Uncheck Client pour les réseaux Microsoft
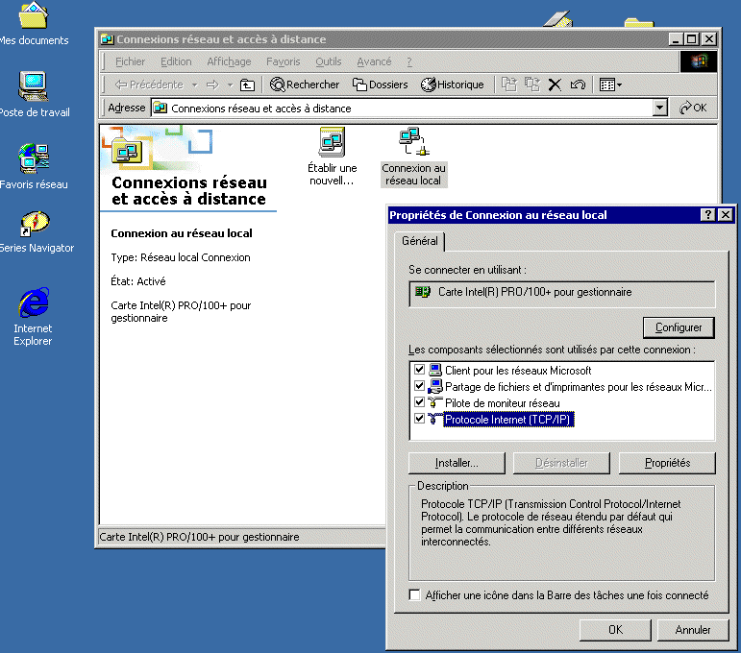Viewport: 741px width, 653px height. [x=419, y=369]
